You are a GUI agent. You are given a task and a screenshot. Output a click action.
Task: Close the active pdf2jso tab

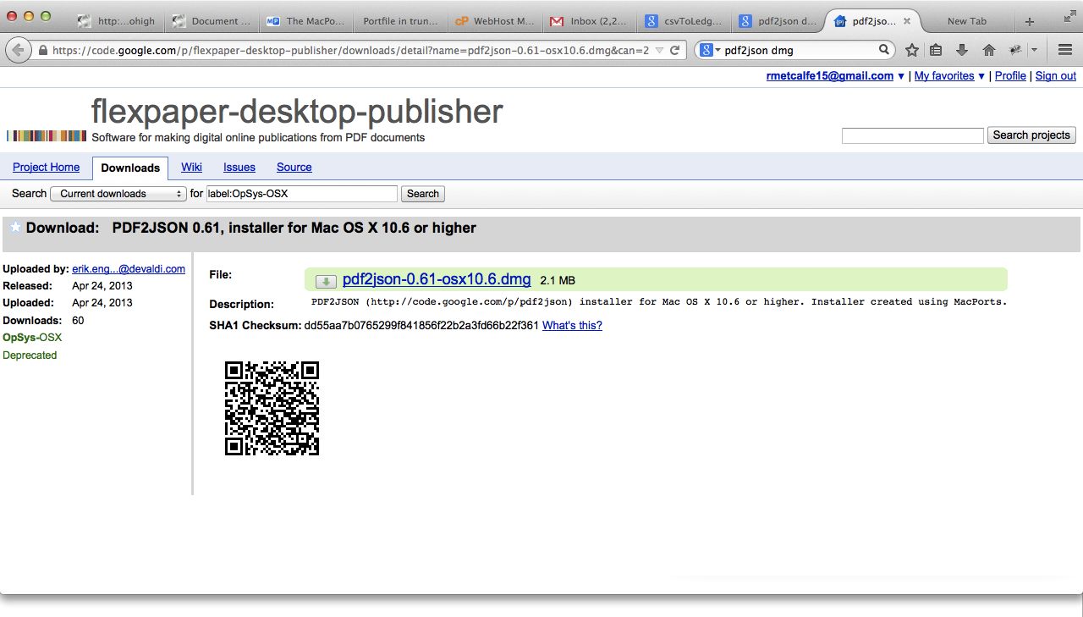tap(907, 21)
